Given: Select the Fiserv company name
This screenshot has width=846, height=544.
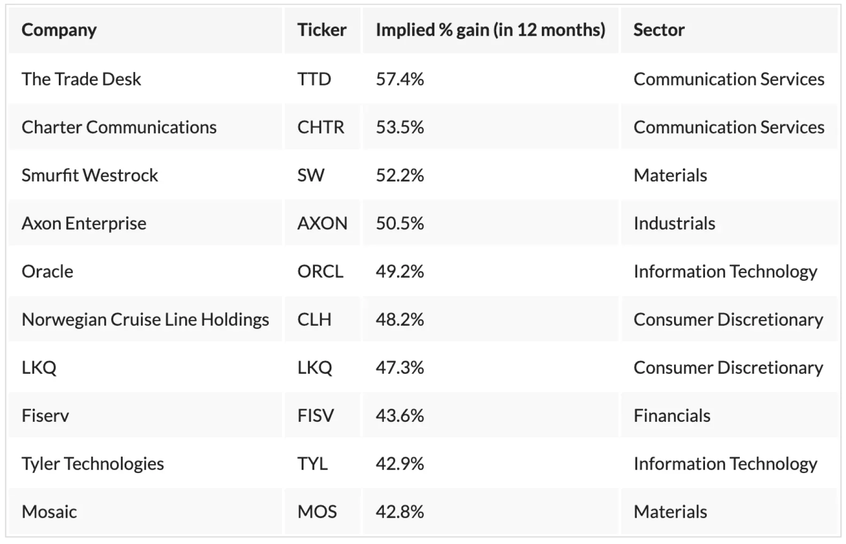Looking at the screenshot, I should (x=45, y=416).
